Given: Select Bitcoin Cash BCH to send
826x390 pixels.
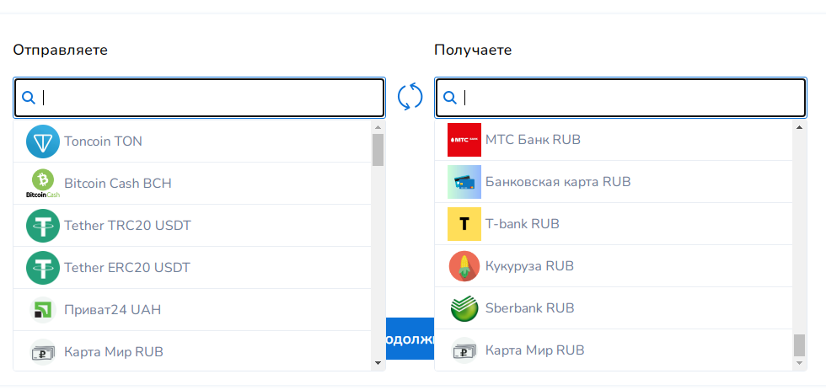Looking at the screenshot, I should (192, 183).
